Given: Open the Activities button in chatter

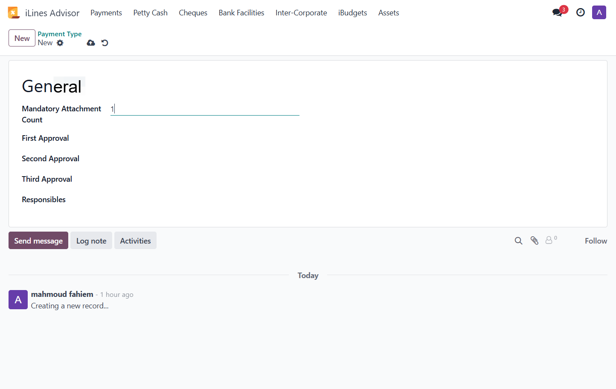Looking at the screenshot, I should point(135,241).
